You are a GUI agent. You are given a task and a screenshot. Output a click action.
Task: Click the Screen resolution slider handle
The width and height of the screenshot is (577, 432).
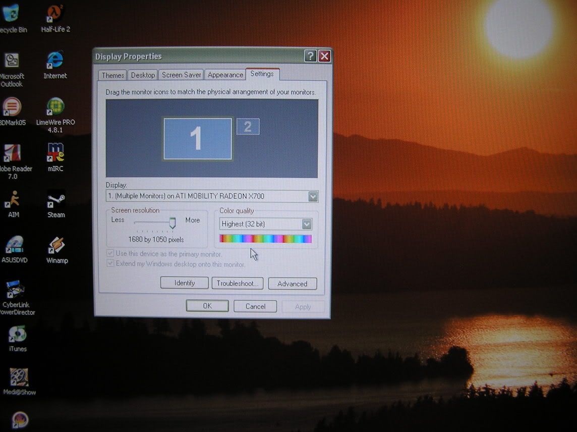[172, 223]
